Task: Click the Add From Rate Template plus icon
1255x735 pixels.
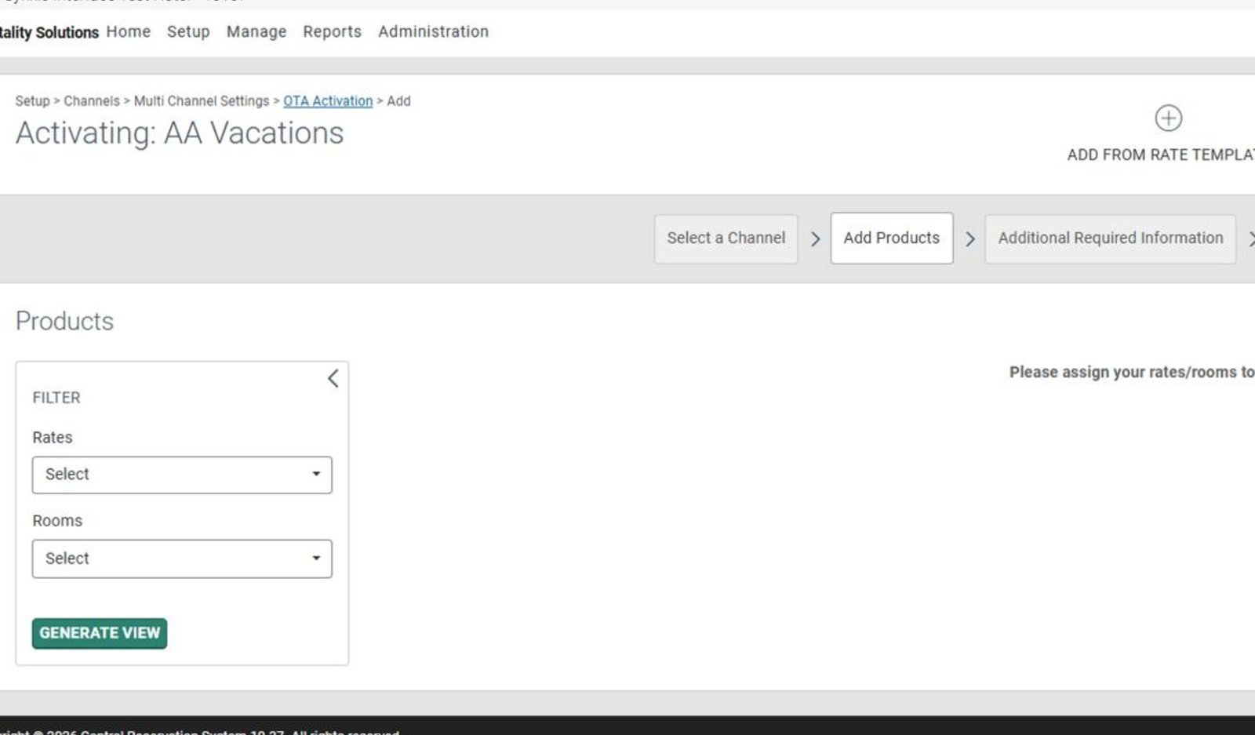Action: 1168,118
